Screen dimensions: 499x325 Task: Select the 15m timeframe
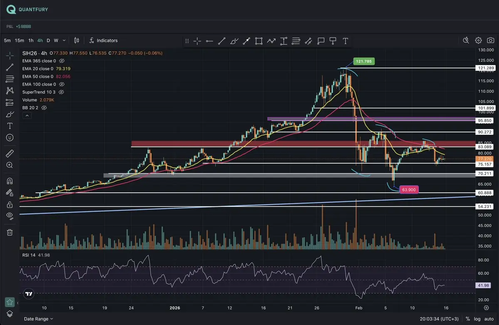point(20,40)
